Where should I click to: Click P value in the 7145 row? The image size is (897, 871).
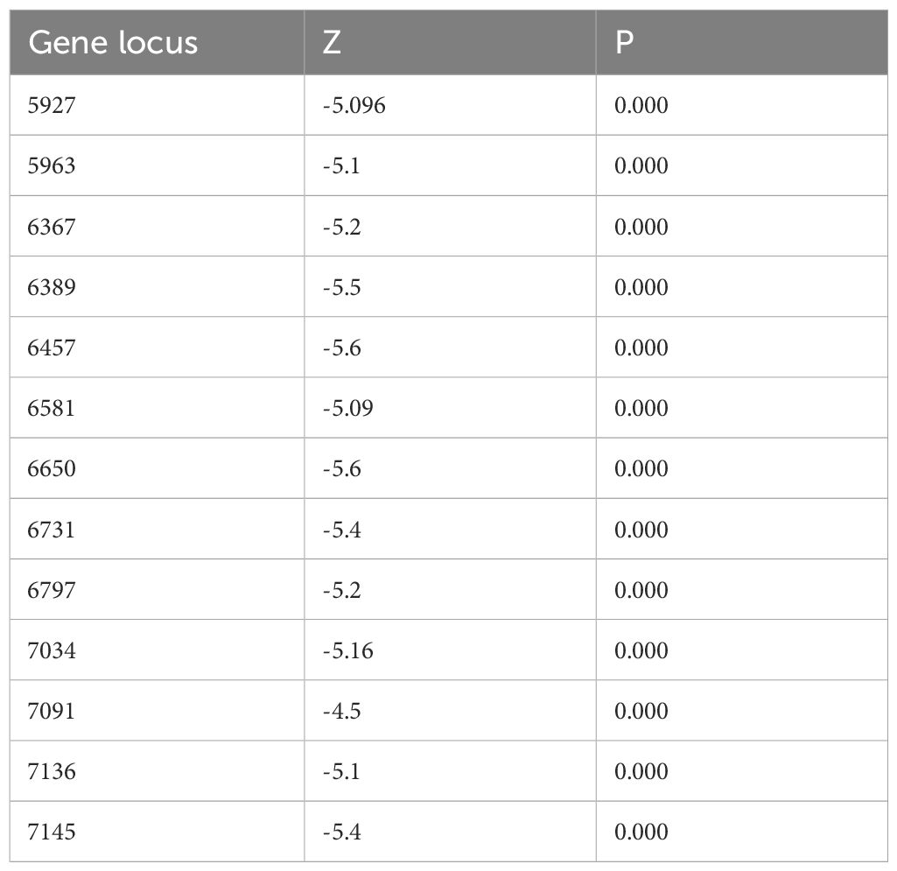point(641,832)
